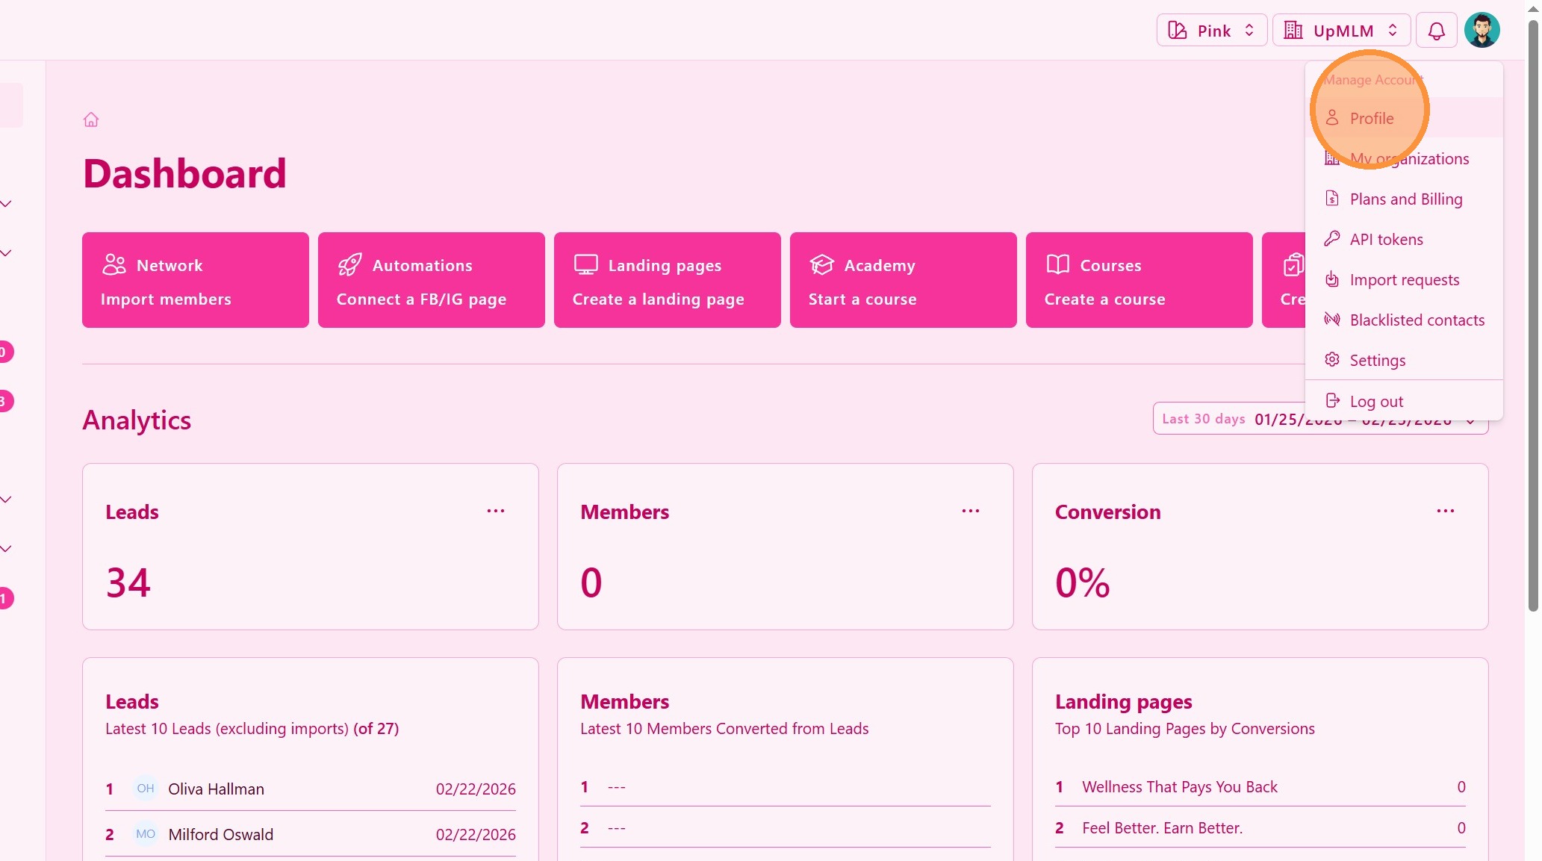Click the user avatar in header
1542x861 pixels.
pos(1482,31)
